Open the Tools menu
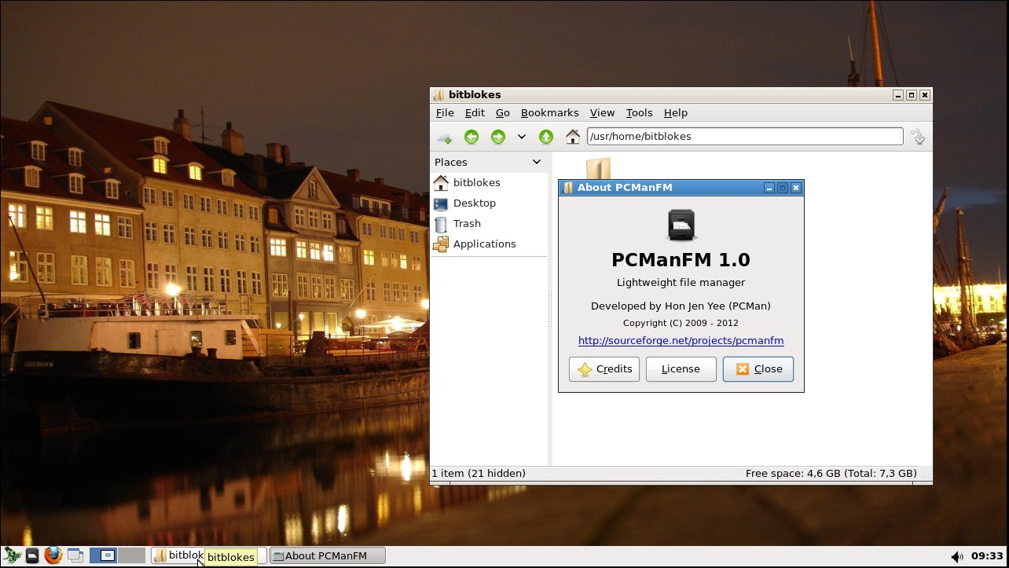 [x=640, y=113]
